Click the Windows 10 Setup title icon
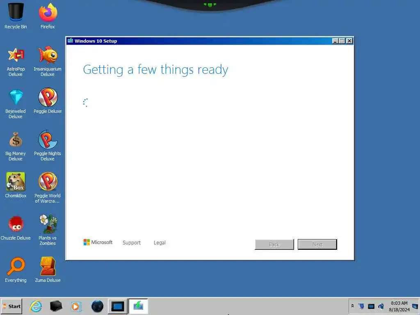420x315 pixels. pyautogui.click(x=71, y=41)
